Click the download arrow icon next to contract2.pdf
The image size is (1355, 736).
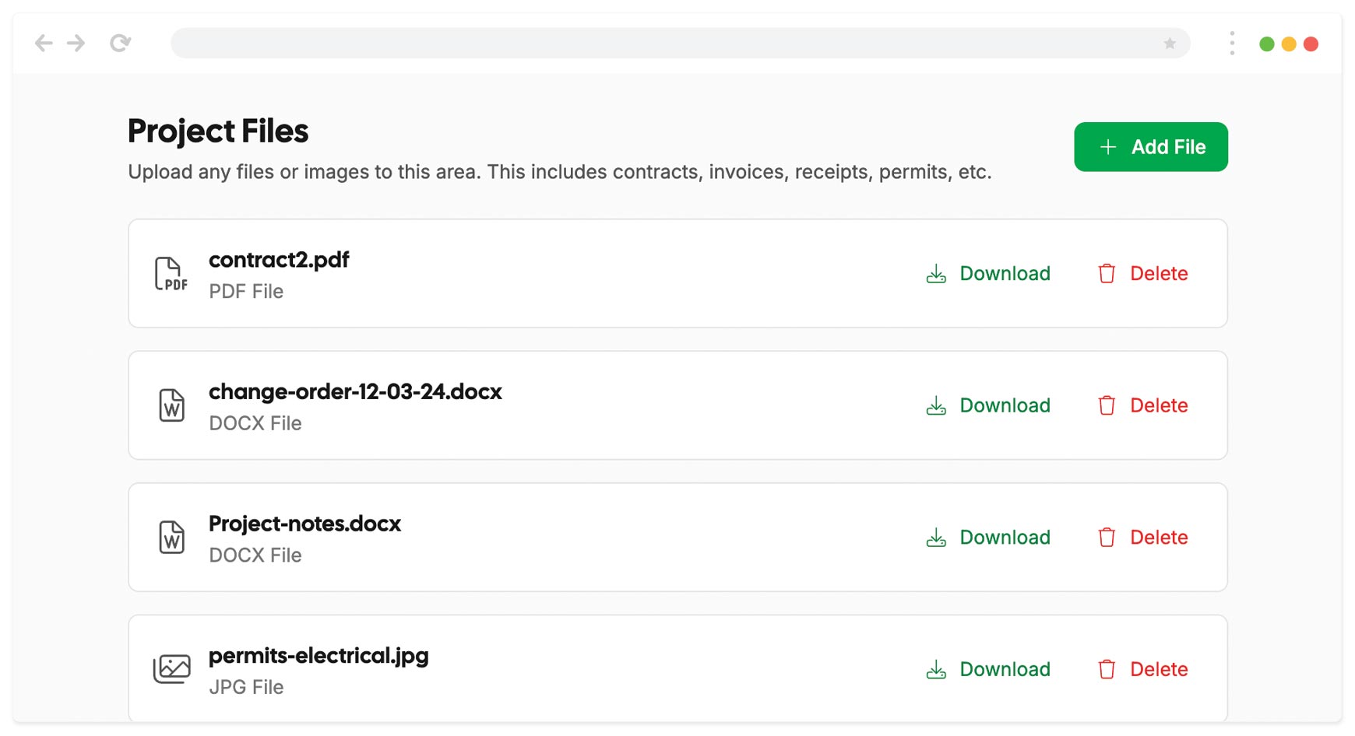pos(935,273)
